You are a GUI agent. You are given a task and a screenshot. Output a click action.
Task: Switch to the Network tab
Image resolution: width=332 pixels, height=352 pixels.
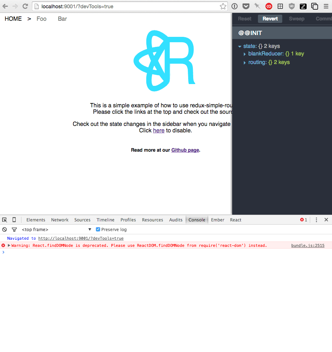[60, 220]
